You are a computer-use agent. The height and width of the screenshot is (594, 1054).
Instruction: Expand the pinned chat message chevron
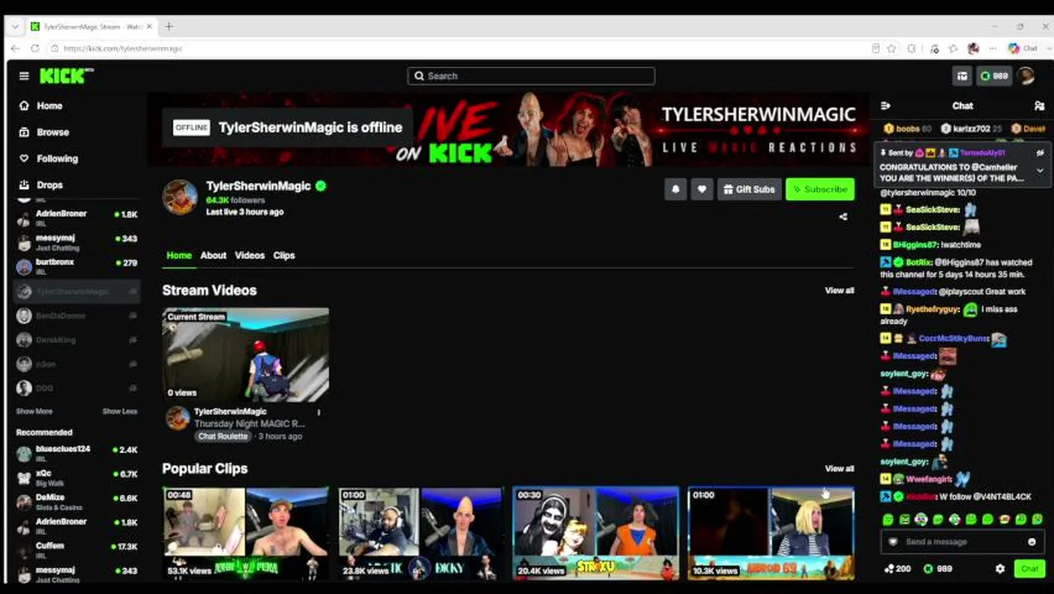tap(1040, 171)
